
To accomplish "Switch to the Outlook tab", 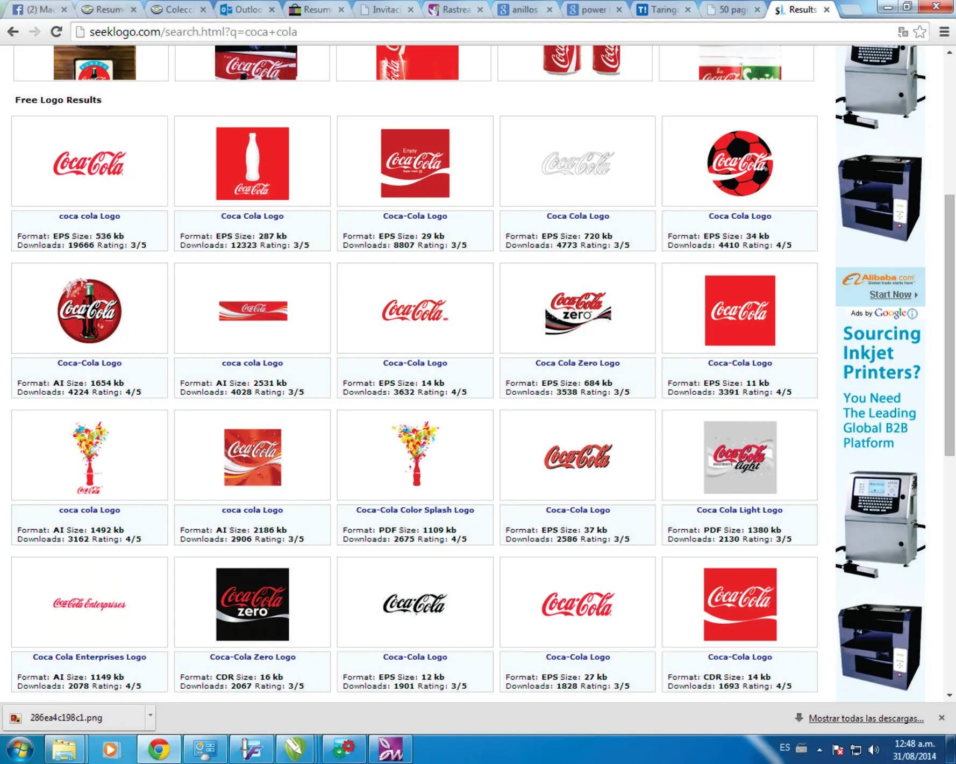I will click(248, 10).
